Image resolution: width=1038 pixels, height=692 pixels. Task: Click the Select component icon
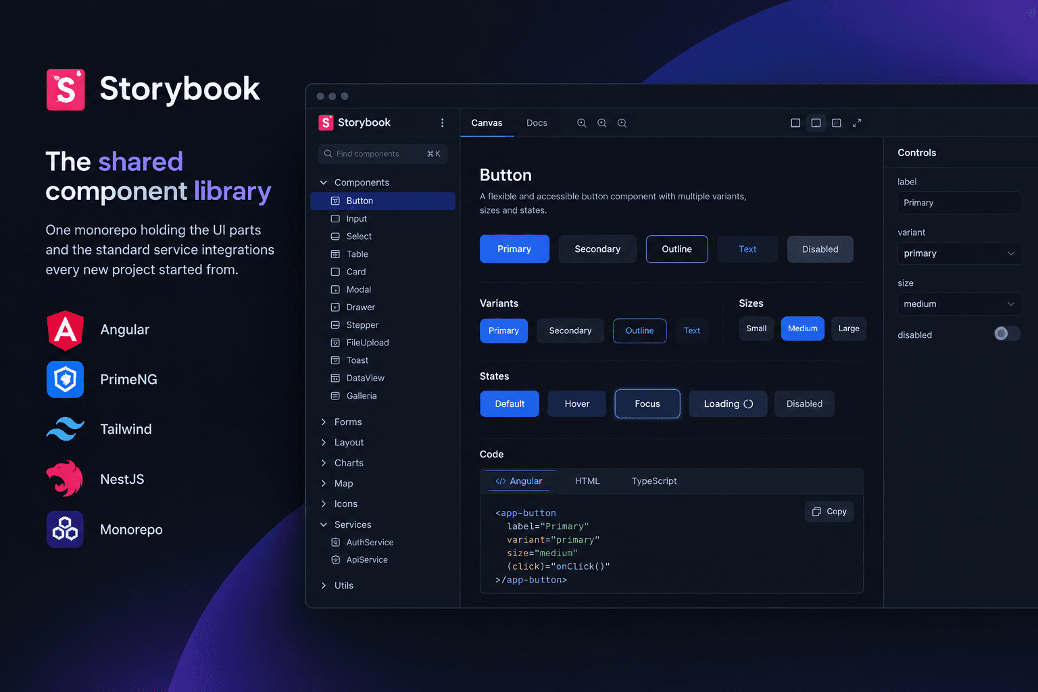335,237
